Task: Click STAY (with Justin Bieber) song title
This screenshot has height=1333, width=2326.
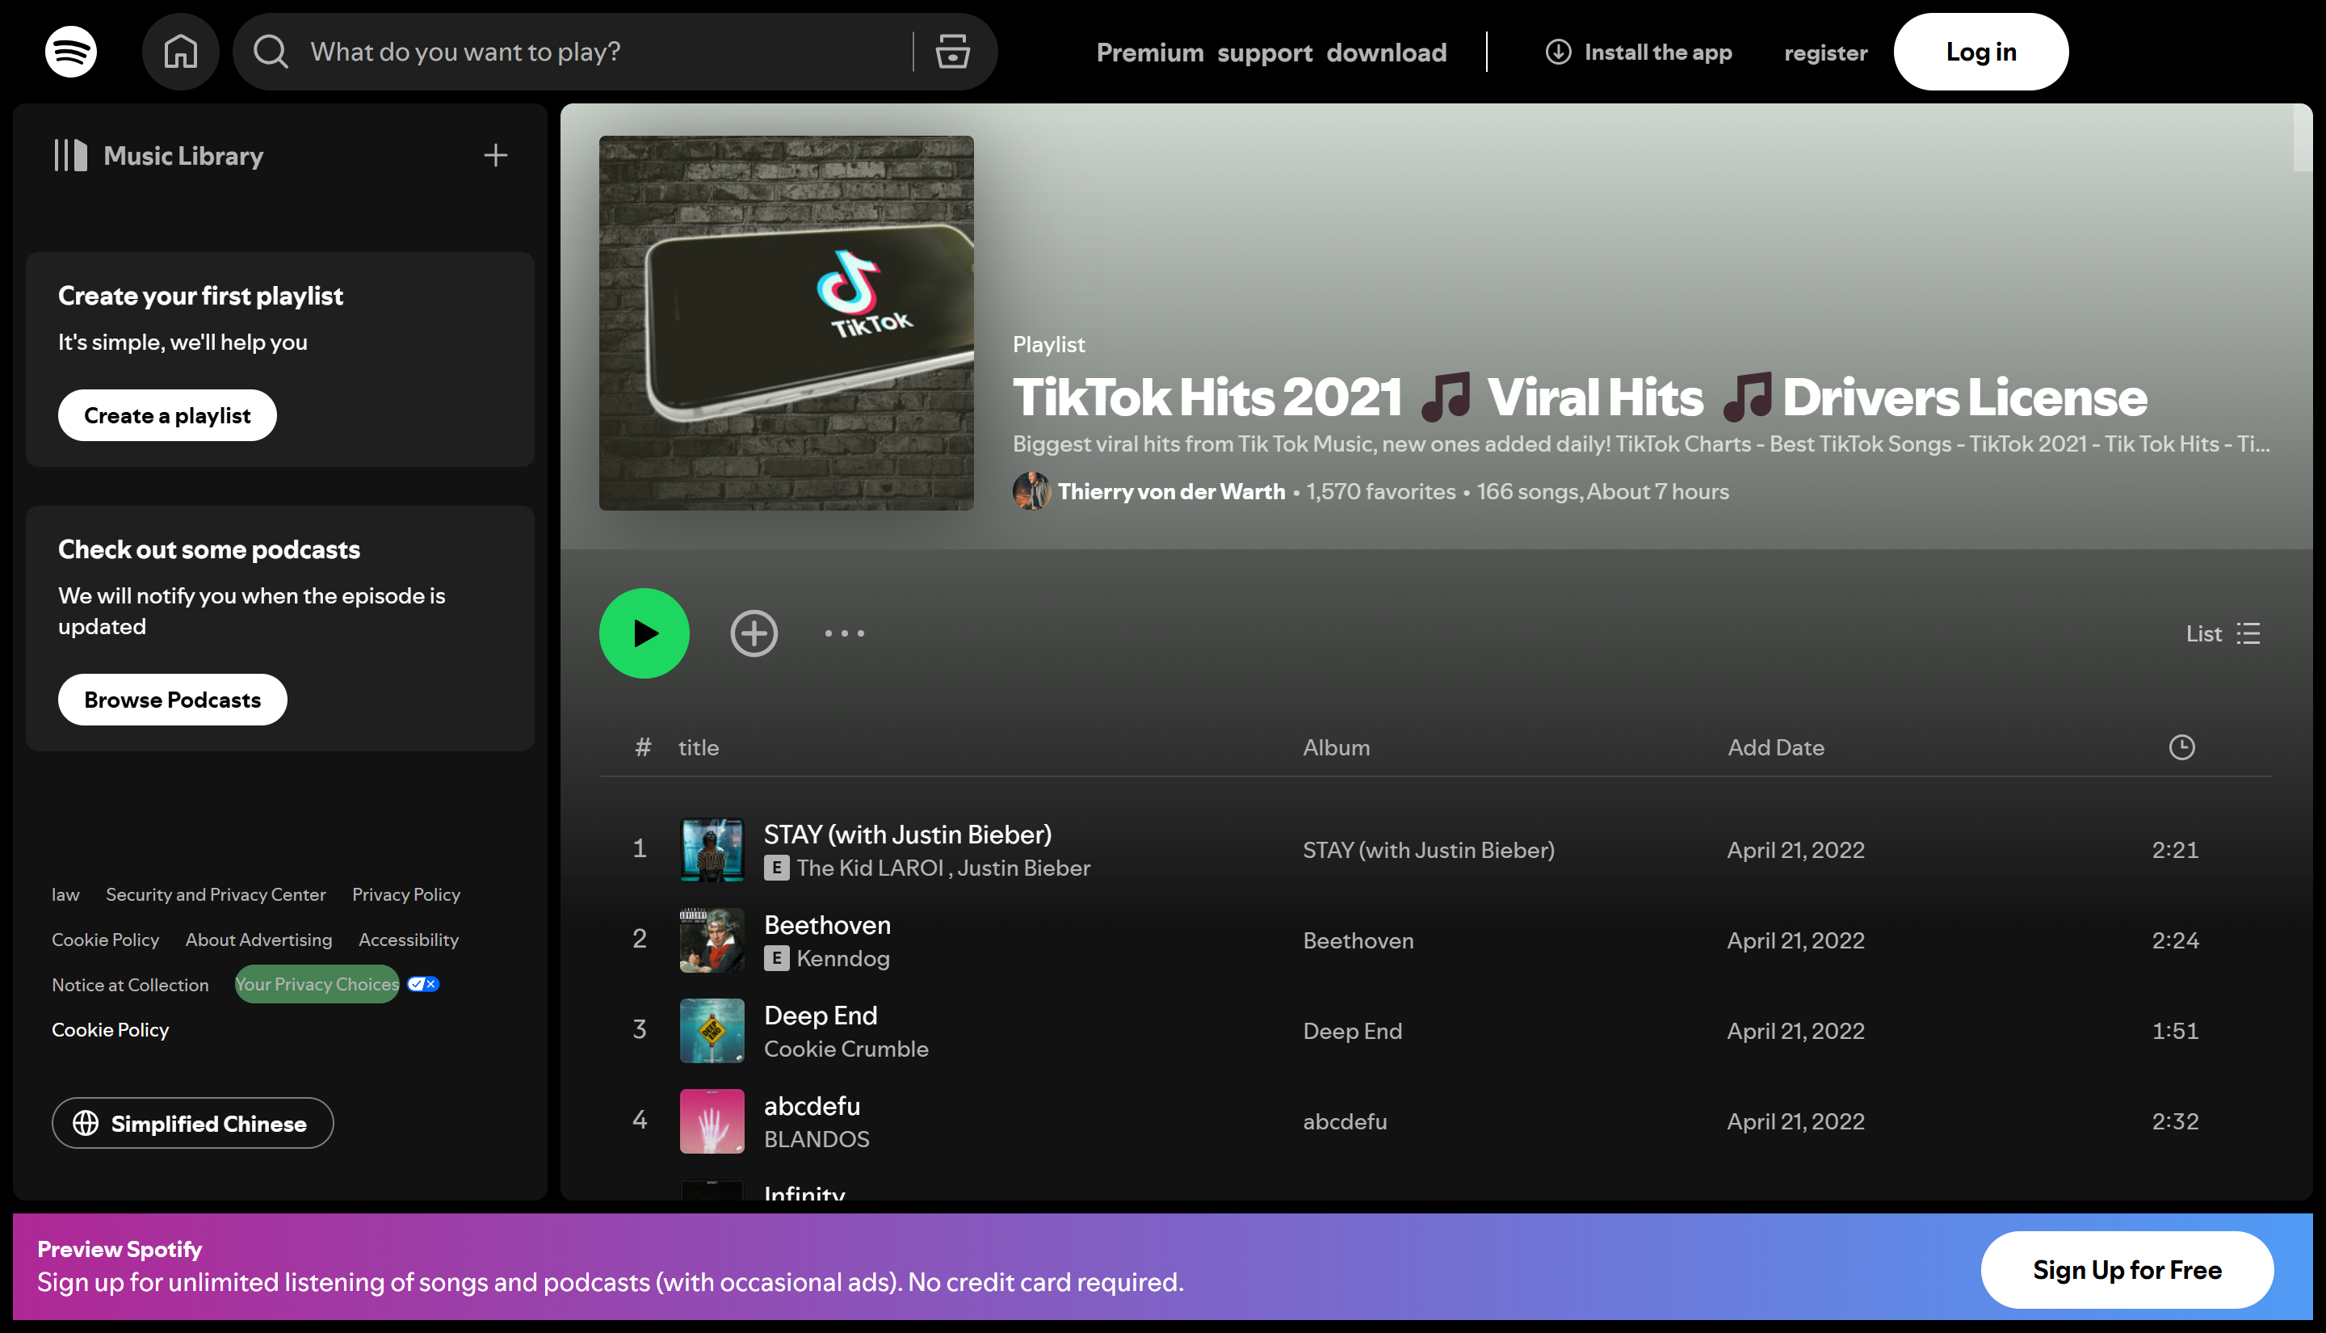Action: [x=908, y=835]
